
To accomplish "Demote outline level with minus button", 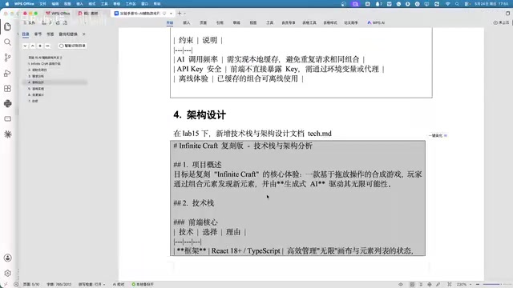I will tap(47, 46).
